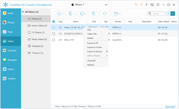Viewport: 179px width, 109px height.
Task: Open the Export to Device dropdown arrow
Action: click(x=74, y=14)
